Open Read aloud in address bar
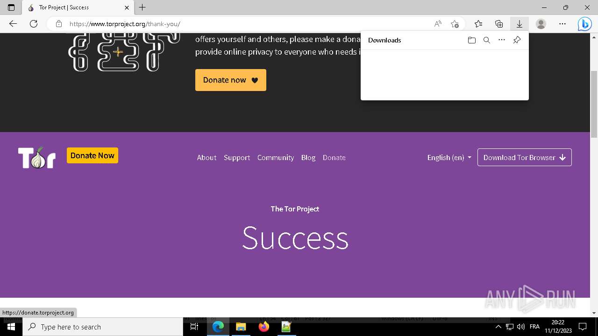The image size is (598, 336). click(438, 24)
